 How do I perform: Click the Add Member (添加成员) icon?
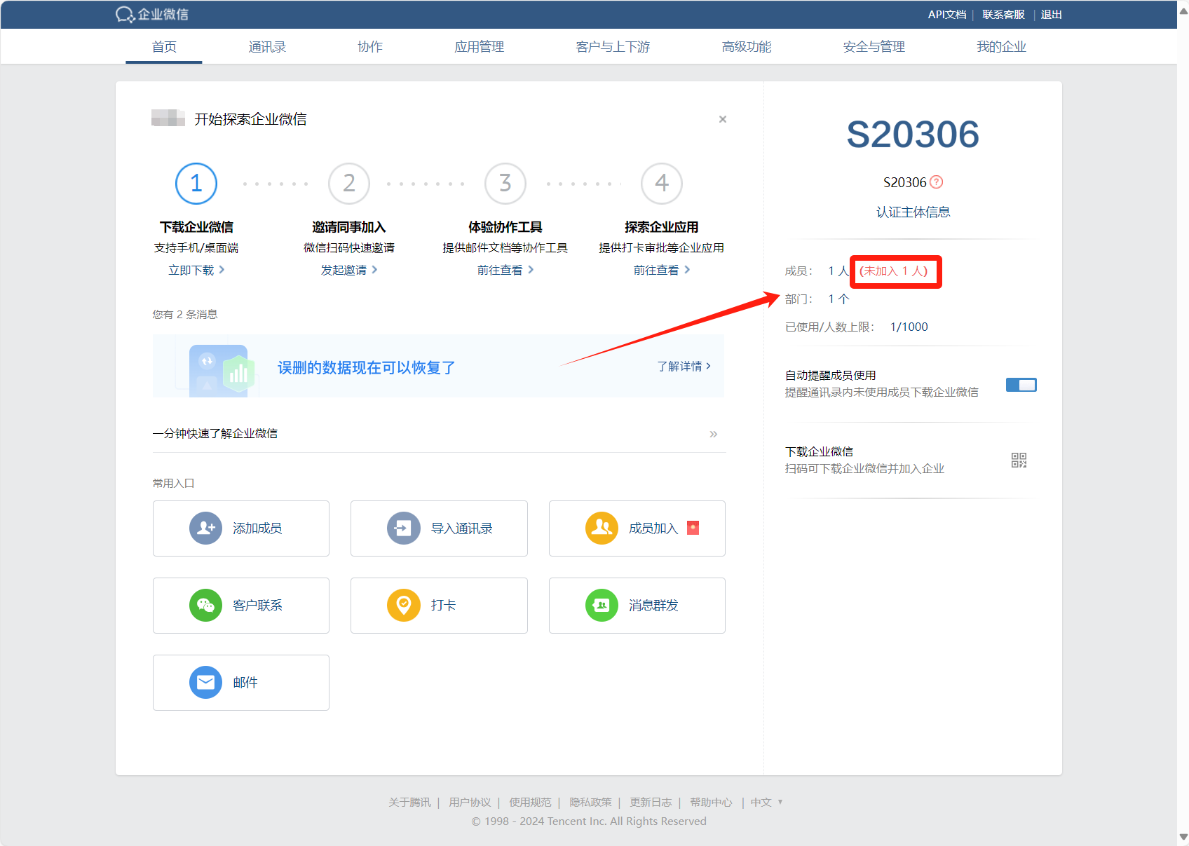click(205, 528)
